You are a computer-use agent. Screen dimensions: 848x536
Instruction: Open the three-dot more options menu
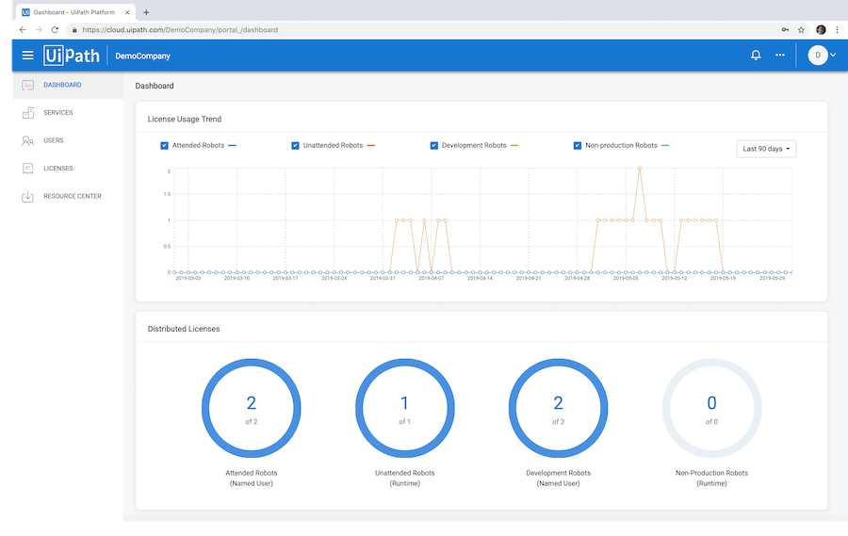click(780, 56)
